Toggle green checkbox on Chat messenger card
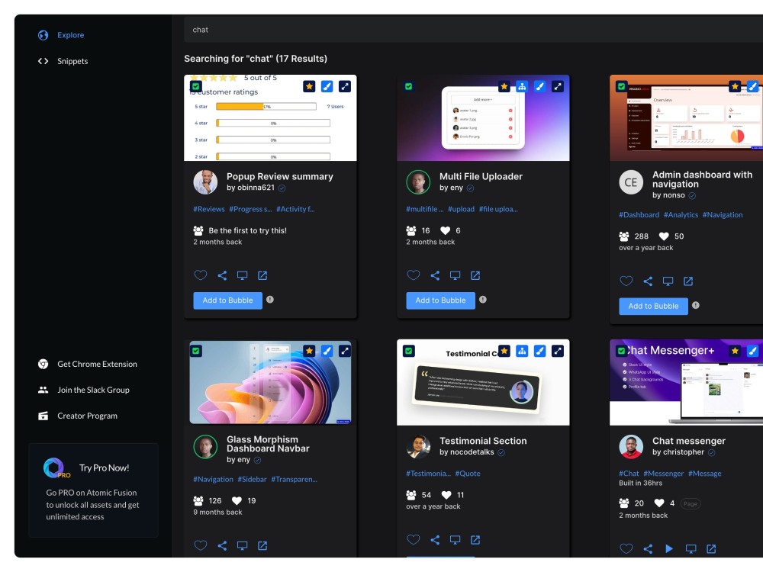This screenshot has height=572, width=763. click(x=621, y=351)
